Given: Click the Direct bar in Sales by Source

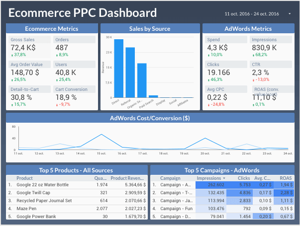Looking at the screenshot, I should pyautogui.click(x=118, y=69).
